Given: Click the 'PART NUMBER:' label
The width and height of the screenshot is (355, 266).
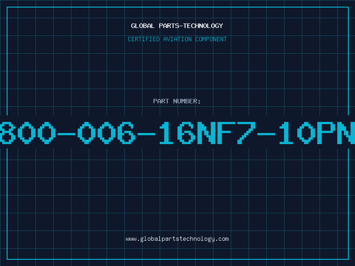Looking at the screenshot, I should pos(177,101).
